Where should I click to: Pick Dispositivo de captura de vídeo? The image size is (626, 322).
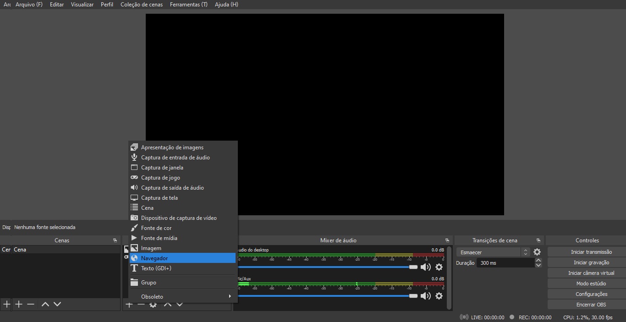[x=179, y=218]
